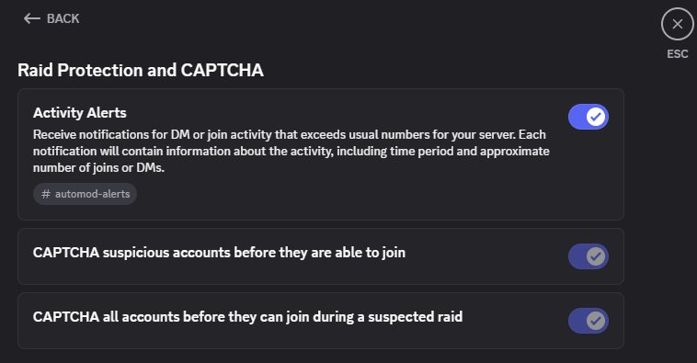
Task: Click the CAPTCHA all accounts raid label text
Action: pos(247,317)
